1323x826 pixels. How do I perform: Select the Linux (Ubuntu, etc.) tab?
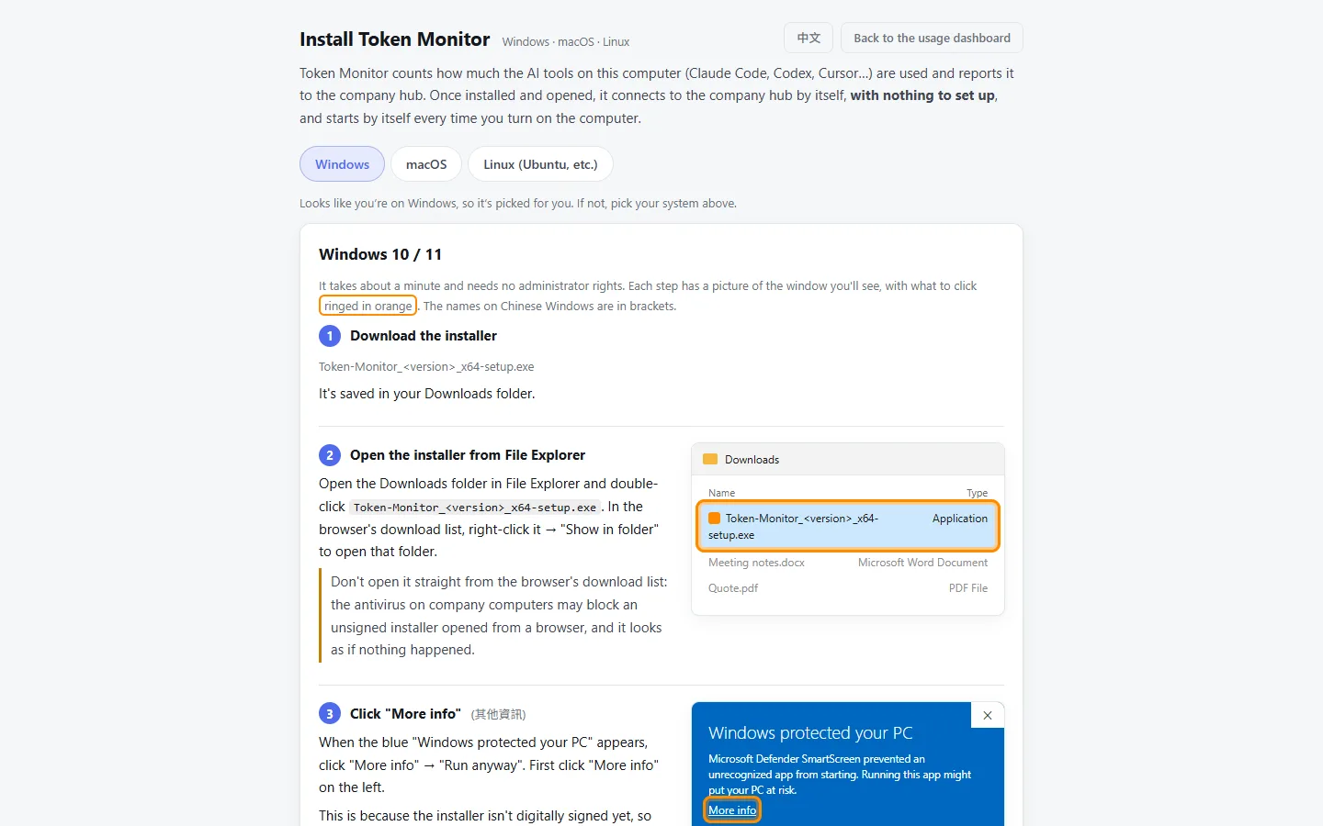point(540,164)
